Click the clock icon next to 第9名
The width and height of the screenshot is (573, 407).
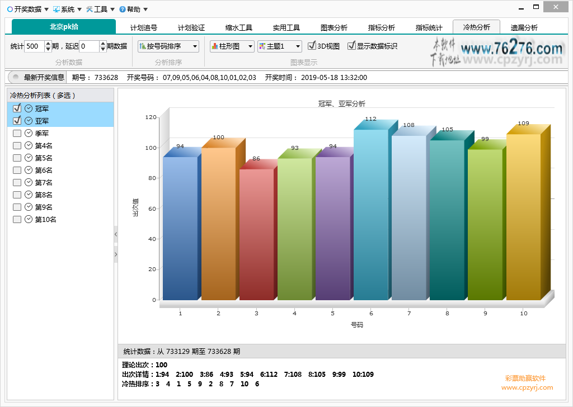(29, 207)
